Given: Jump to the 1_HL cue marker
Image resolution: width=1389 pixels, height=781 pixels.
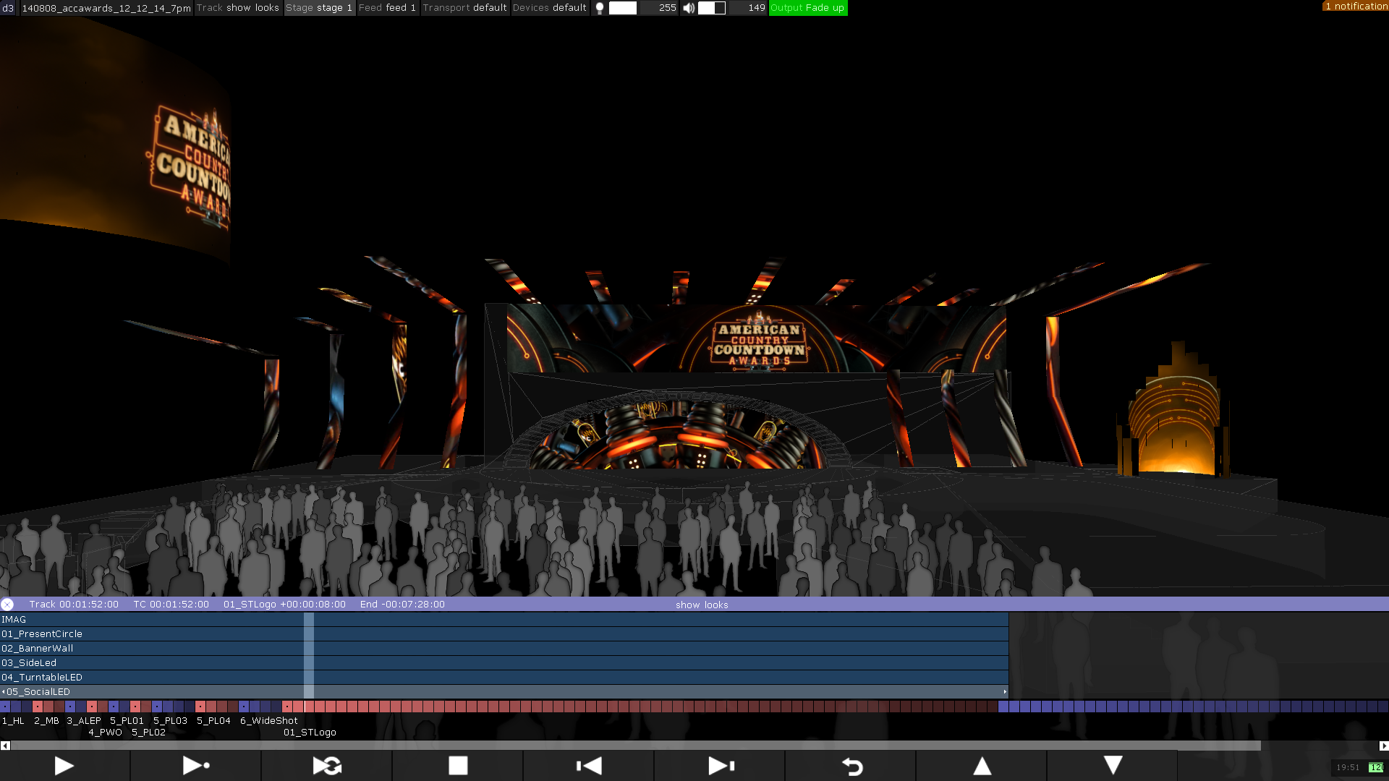Looking at the screenshot, I should tap(13, 721).
